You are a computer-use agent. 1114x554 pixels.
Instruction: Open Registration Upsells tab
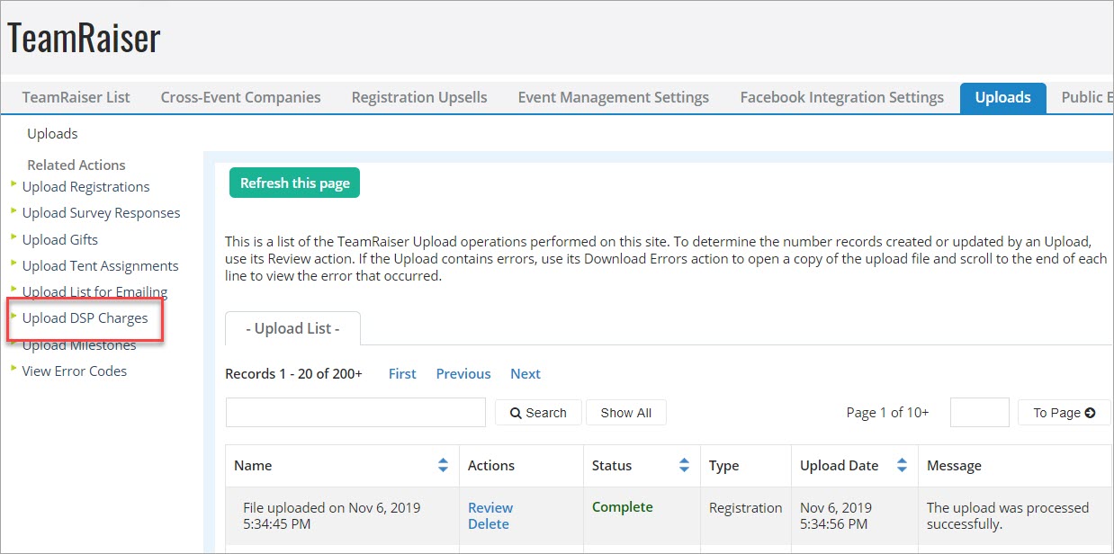tap(418, 97)
